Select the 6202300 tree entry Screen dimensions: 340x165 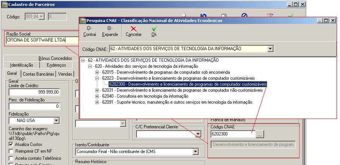[x=188, y=84]
